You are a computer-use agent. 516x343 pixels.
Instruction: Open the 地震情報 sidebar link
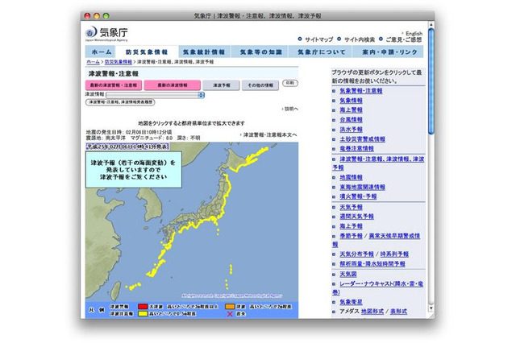point(351,177)
